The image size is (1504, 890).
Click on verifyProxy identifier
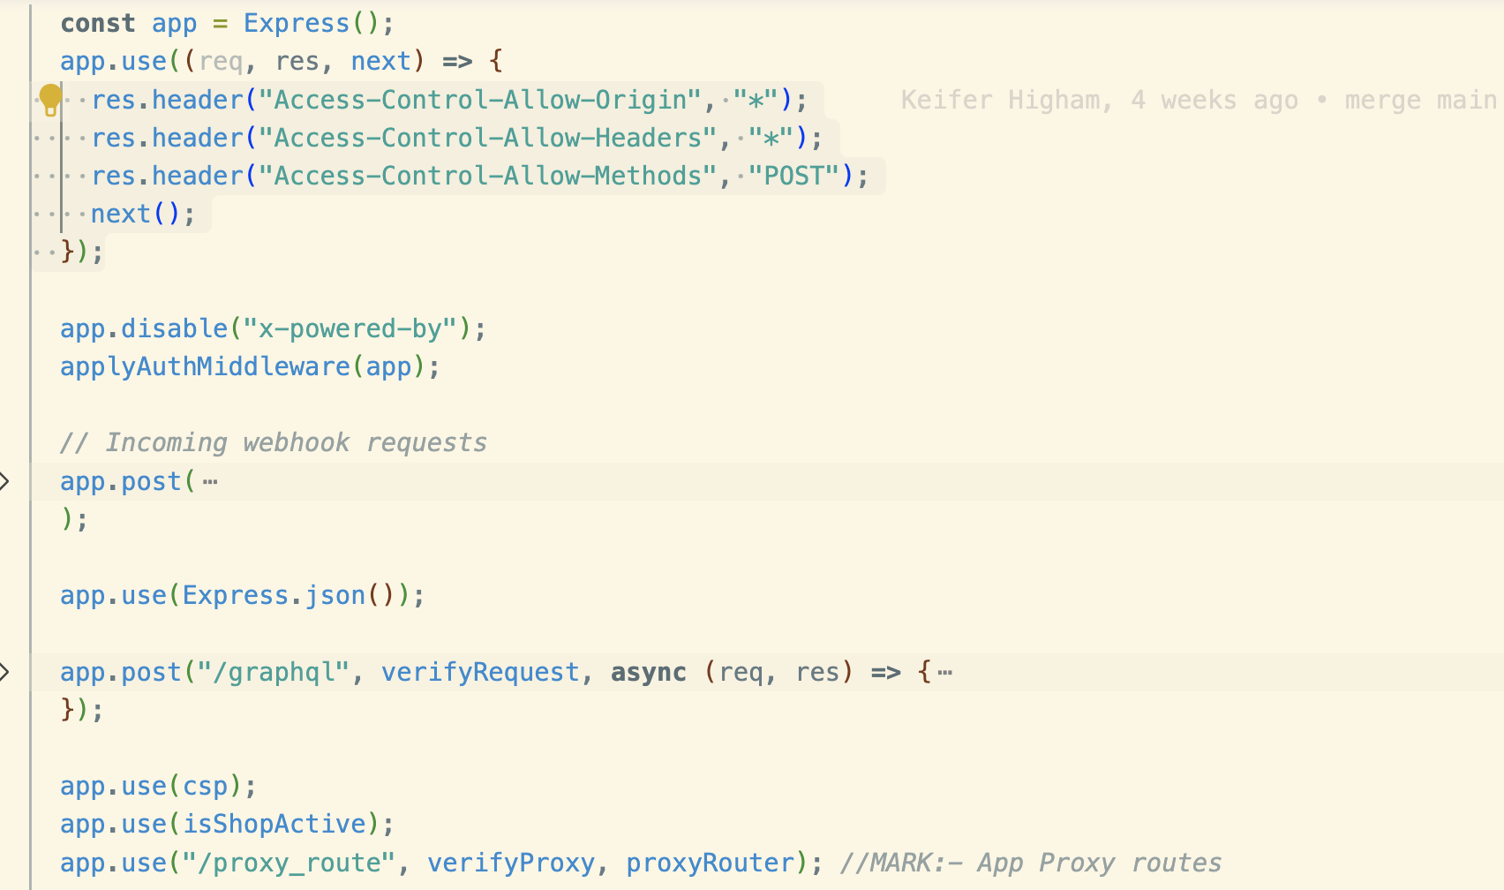(511, 863)
